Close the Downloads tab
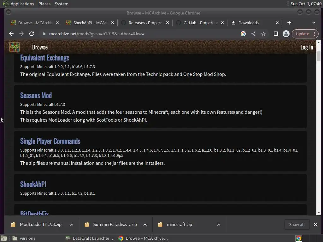 pos(277,23)
